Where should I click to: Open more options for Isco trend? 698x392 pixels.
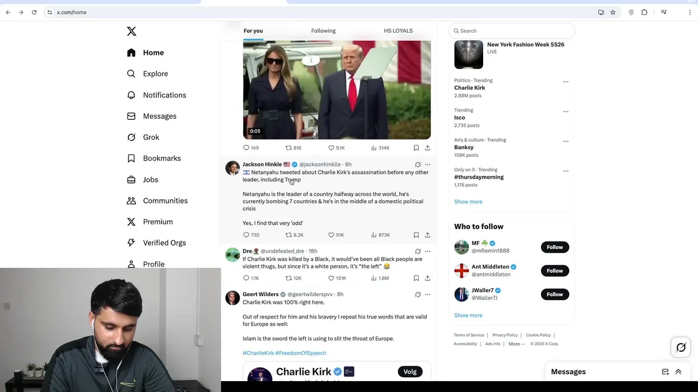click(565, 112)
